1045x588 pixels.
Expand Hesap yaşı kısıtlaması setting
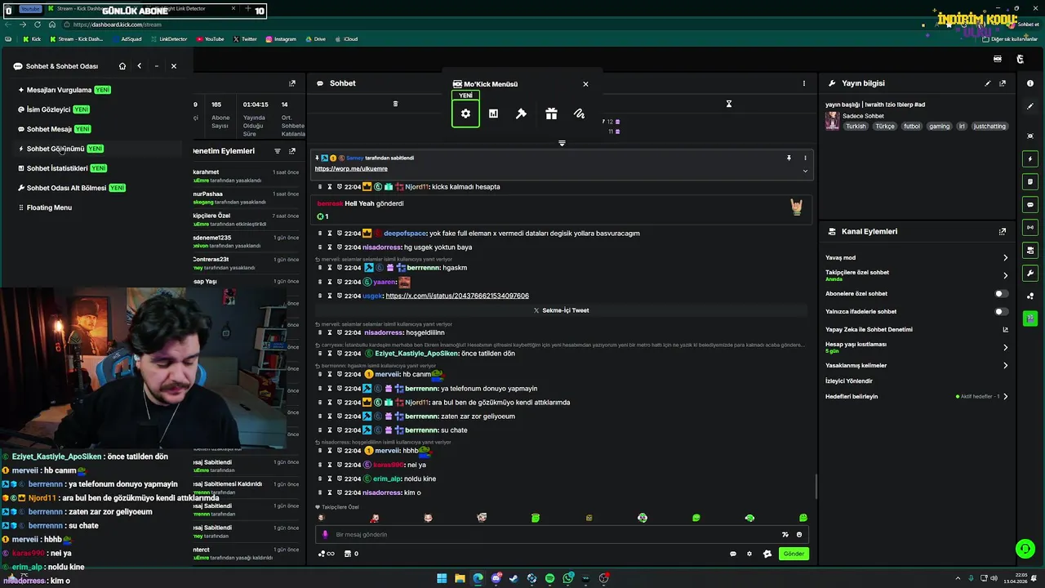[1005, 347]
